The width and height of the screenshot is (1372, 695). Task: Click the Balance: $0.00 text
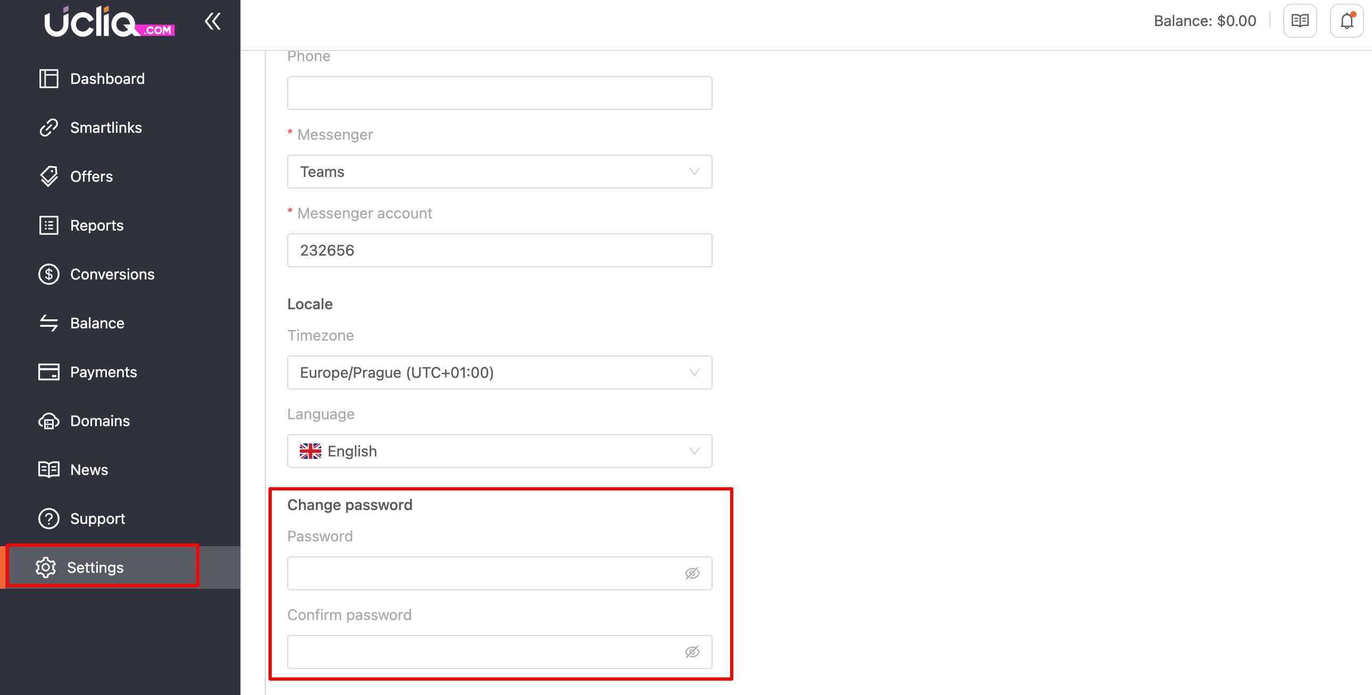(x=1205, y=21)
